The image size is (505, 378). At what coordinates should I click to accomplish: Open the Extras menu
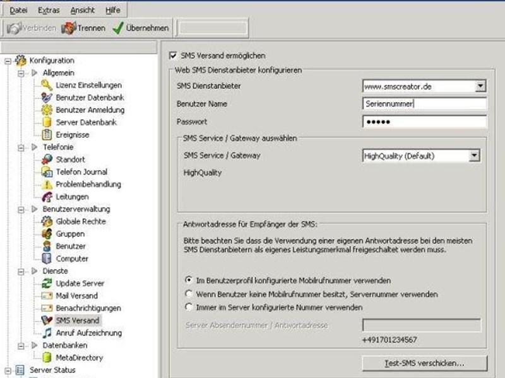click(x=49, y=11)
